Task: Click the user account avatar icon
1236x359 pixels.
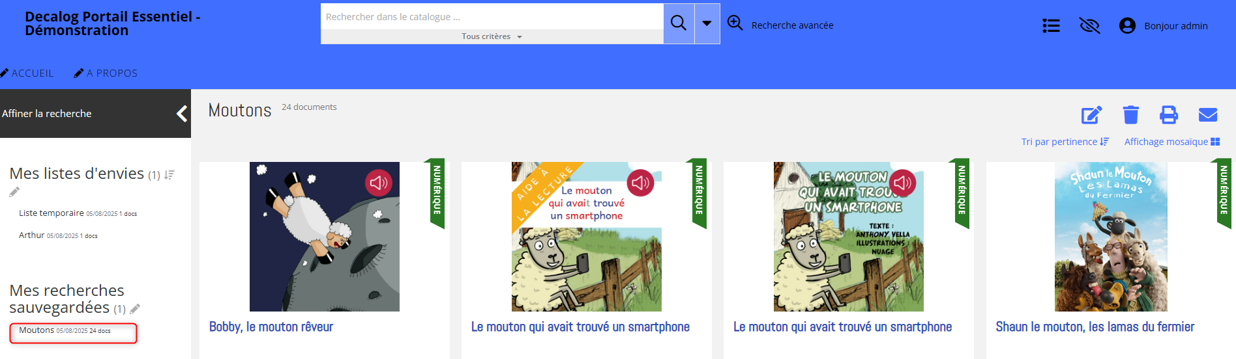Action: point(1127,25)
